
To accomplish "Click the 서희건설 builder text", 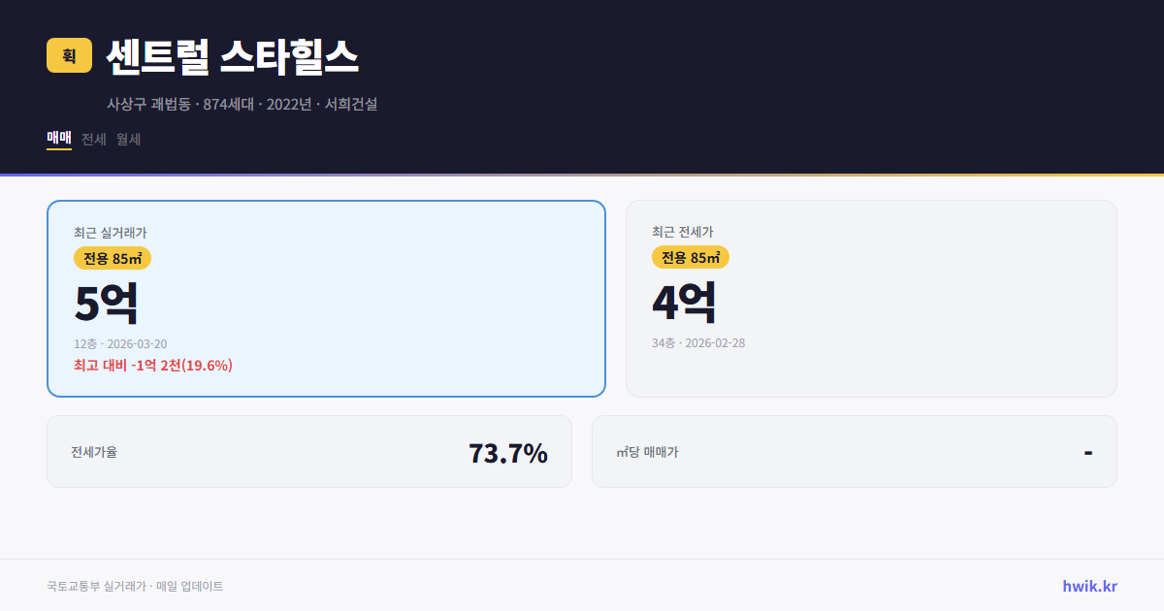I will coord(356,105).
